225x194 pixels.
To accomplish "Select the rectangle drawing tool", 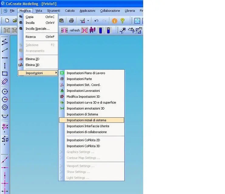I will point(5,73).
